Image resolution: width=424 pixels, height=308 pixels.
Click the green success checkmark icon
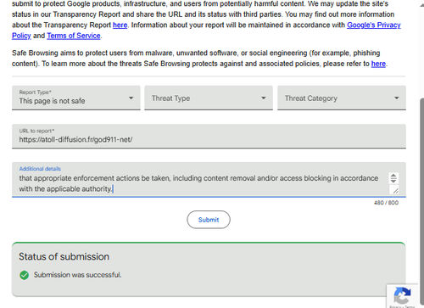tap(25, 275)
